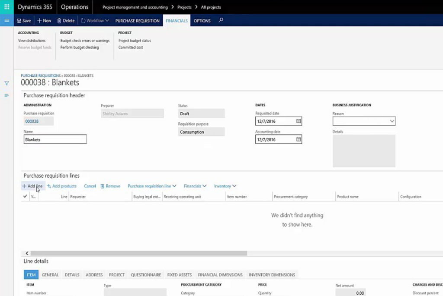
Task: Open Budget check errors or warnings
Action: pyautogui.click(x=85, y=40)
